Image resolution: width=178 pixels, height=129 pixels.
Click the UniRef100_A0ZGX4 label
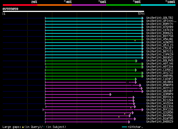[x=160, y=103]
